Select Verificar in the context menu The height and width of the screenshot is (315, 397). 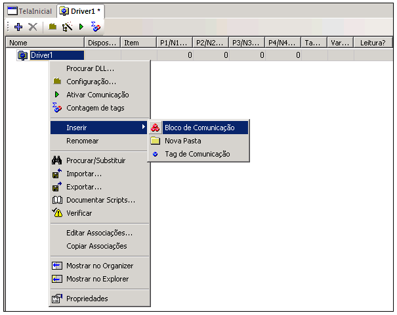tap(79, 213)
